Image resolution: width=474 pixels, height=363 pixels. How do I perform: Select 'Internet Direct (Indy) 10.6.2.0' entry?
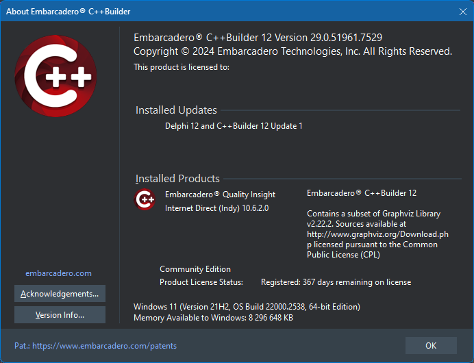tap(216, 208)
